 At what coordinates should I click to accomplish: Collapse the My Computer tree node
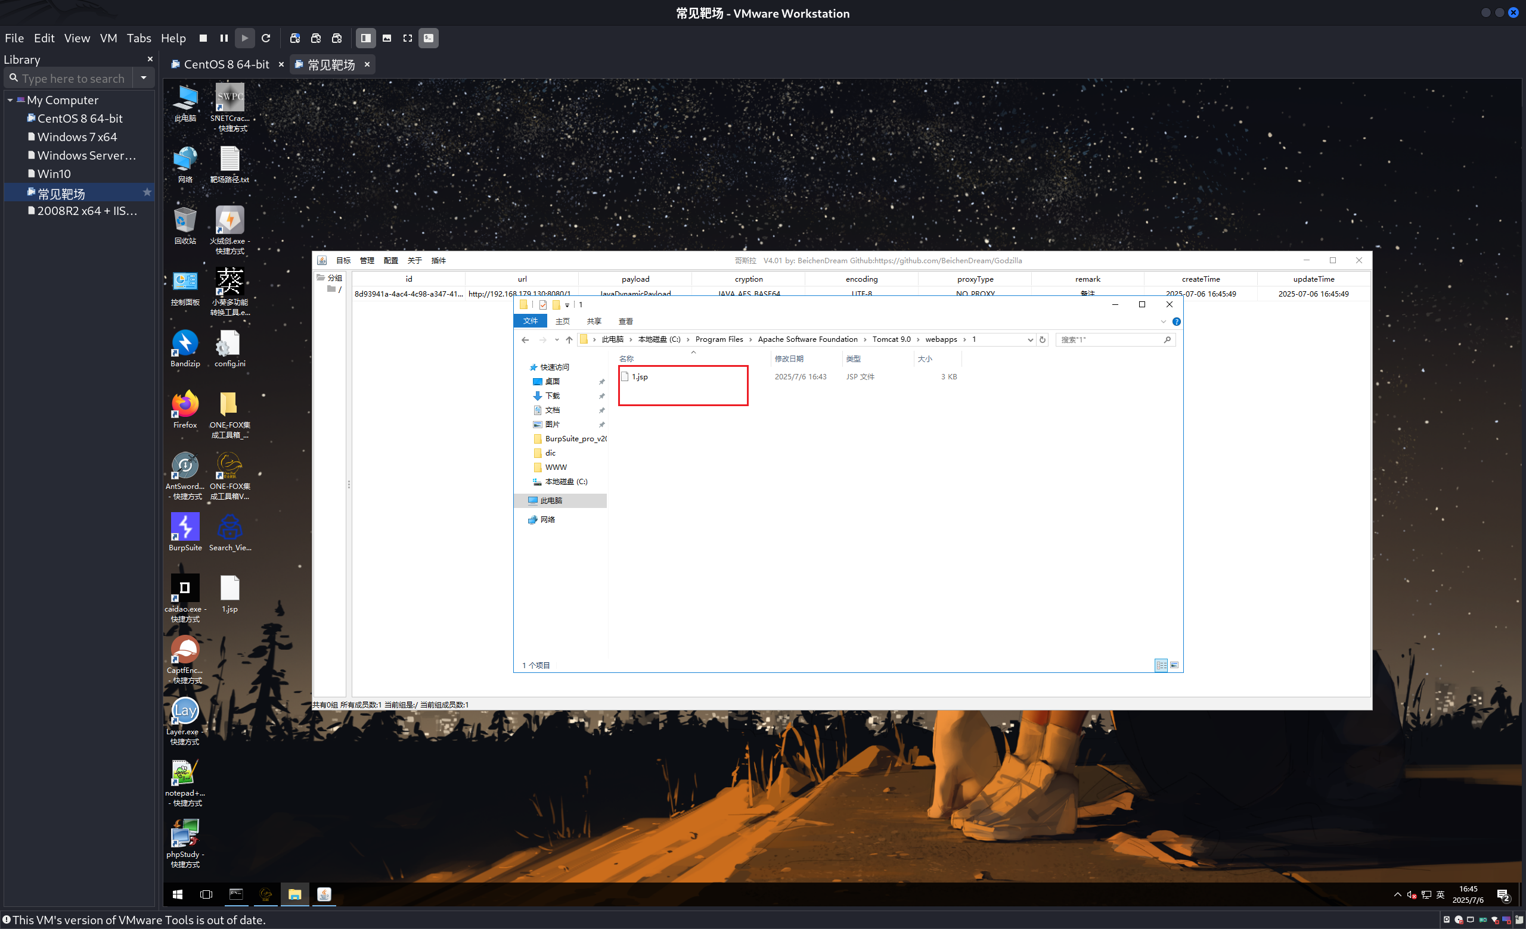point(10,100)
